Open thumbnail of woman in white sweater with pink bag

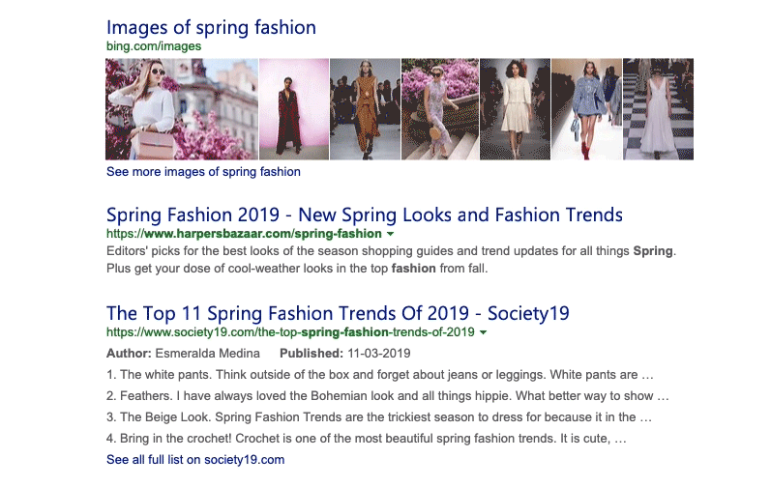pos(182,109)
